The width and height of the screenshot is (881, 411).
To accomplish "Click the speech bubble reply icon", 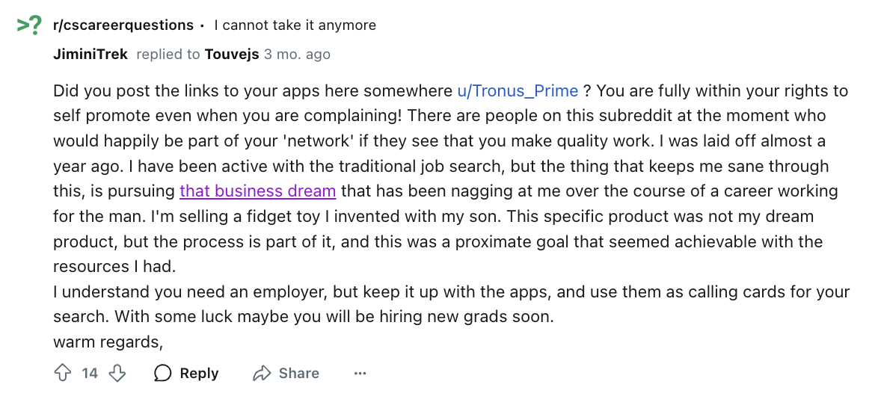I will (x=162, y=374).
